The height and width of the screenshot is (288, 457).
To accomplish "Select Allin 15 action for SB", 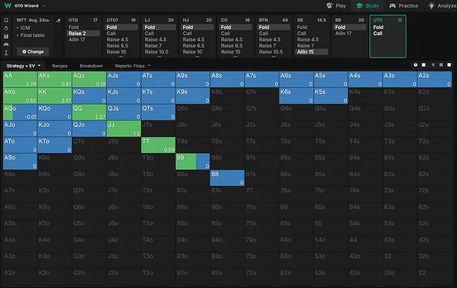I will [x=305, y=52].
